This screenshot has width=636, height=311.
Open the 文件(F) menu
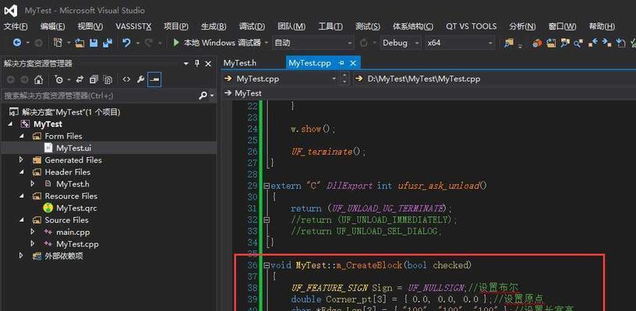[x=16, y=26]
